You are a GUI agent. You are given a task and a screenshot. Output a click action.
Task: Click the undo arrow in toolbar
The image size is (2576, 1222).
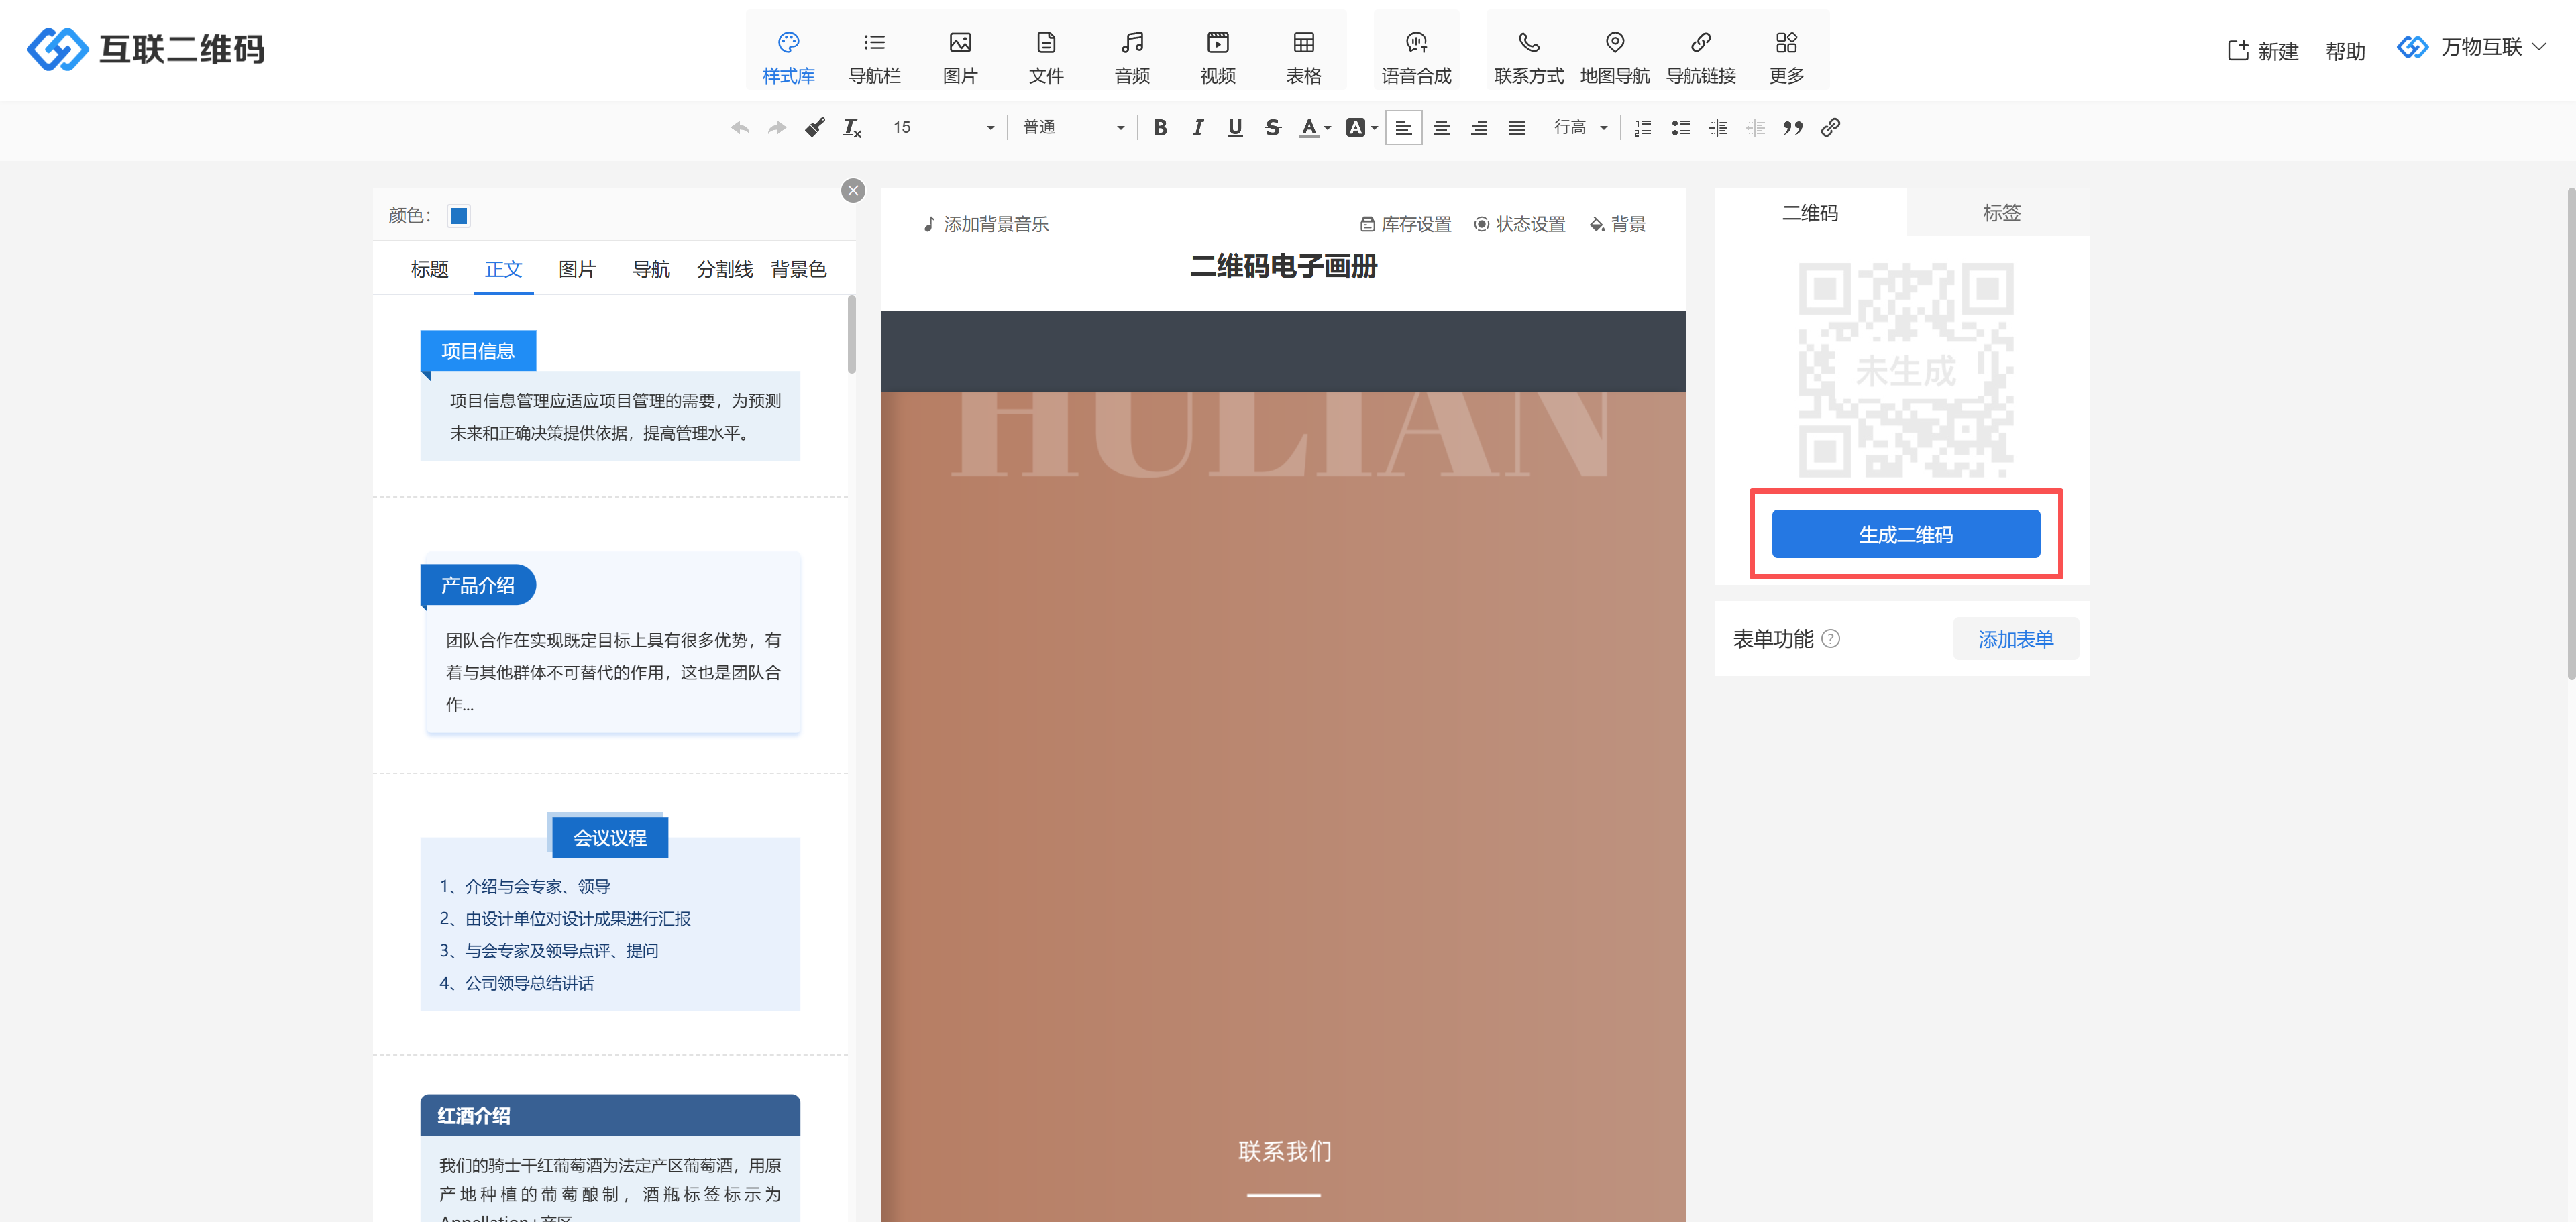(x=740, y=128)
